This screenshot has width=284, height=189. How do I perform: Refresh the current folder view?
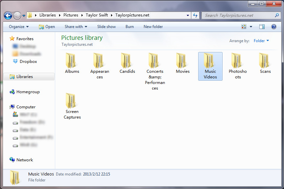(196, 15)
